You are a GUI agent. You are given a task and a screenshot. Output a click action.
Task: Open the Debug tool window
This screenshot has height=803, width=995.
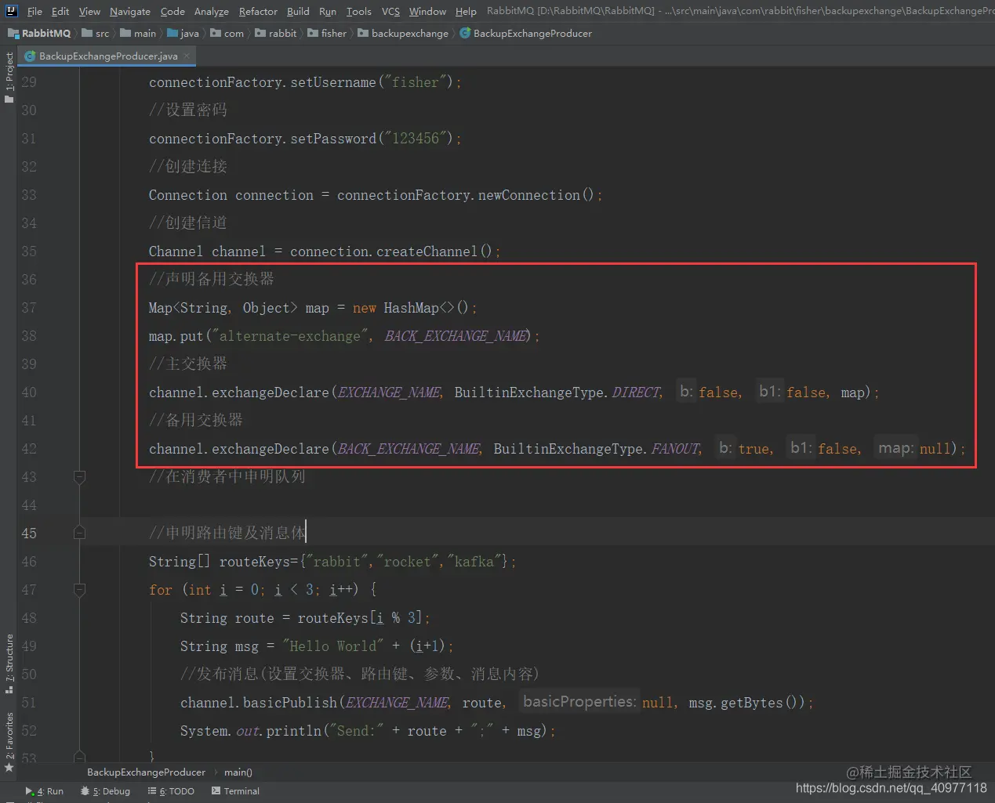point(105,791)
